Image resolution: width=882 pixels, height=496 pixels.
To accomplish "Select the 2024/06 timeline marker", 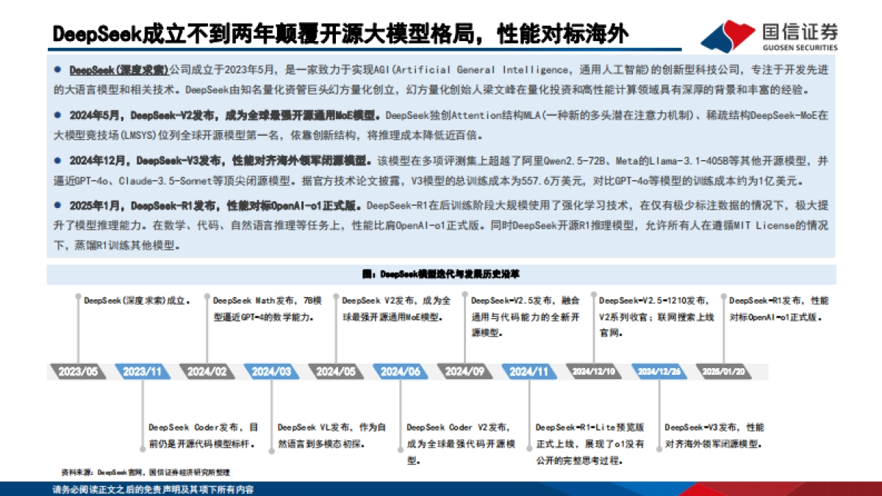I will pyautogui.click(x=401, y=372).
